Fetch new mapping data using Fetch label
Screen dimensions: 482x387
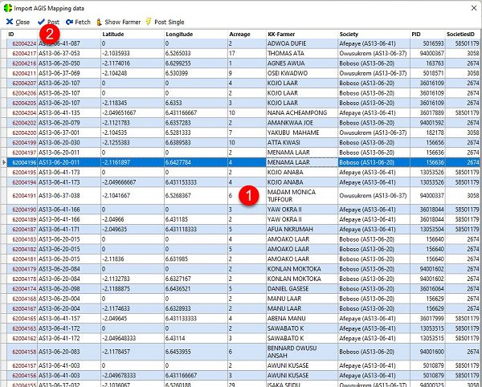[83, 22]
